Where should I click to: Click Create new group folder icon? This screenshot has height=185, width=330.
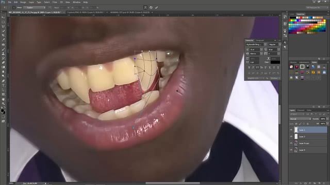point(315,183)
